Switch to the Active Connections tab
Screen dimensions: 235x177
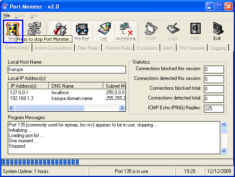point(53,48)
